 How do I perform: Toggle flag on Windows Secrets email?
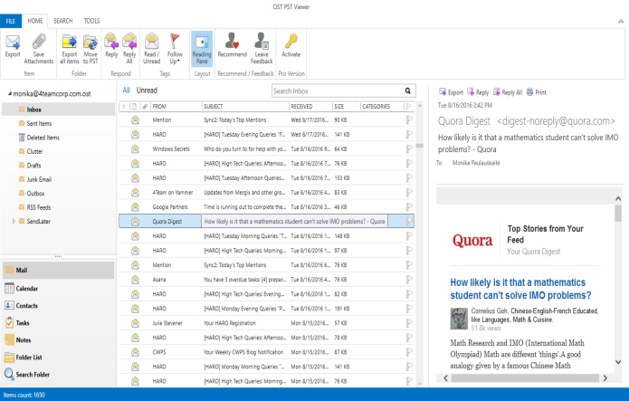[x=409, y=149]
